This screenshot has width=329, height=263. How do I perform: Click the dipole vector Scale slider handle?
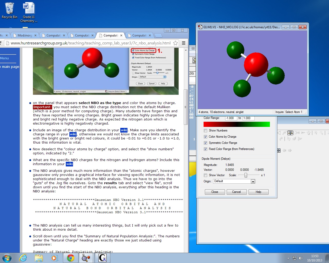(246, 175)
